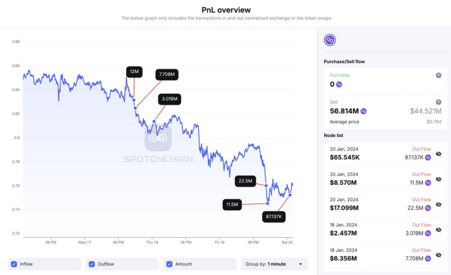Hide the $17.099M node with eye icon
This screenshot has height=275, width=451.
438,205
